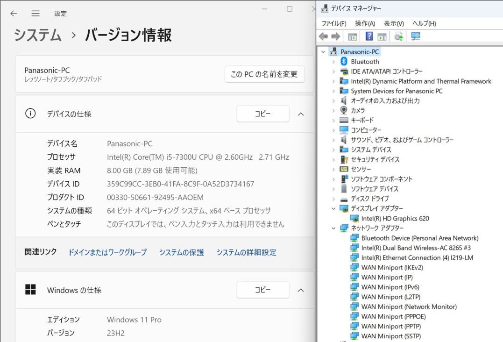This screenshot has width=503, height=342.
Task: Click the Bluetooth category icon
Action: (344, 61)
